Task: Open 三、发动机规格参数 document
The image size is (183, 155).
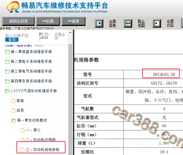Action: point(43,150)
